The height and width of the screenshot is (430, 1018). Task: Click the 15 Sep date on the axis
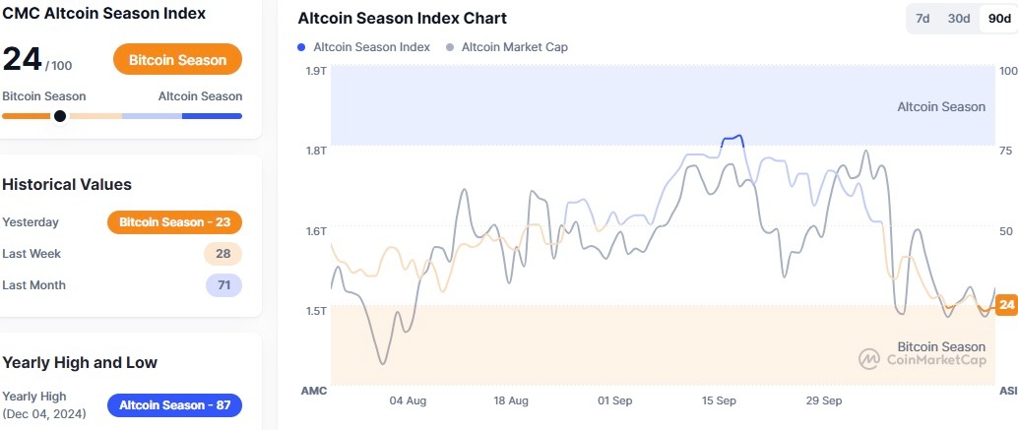pos(719,400)
